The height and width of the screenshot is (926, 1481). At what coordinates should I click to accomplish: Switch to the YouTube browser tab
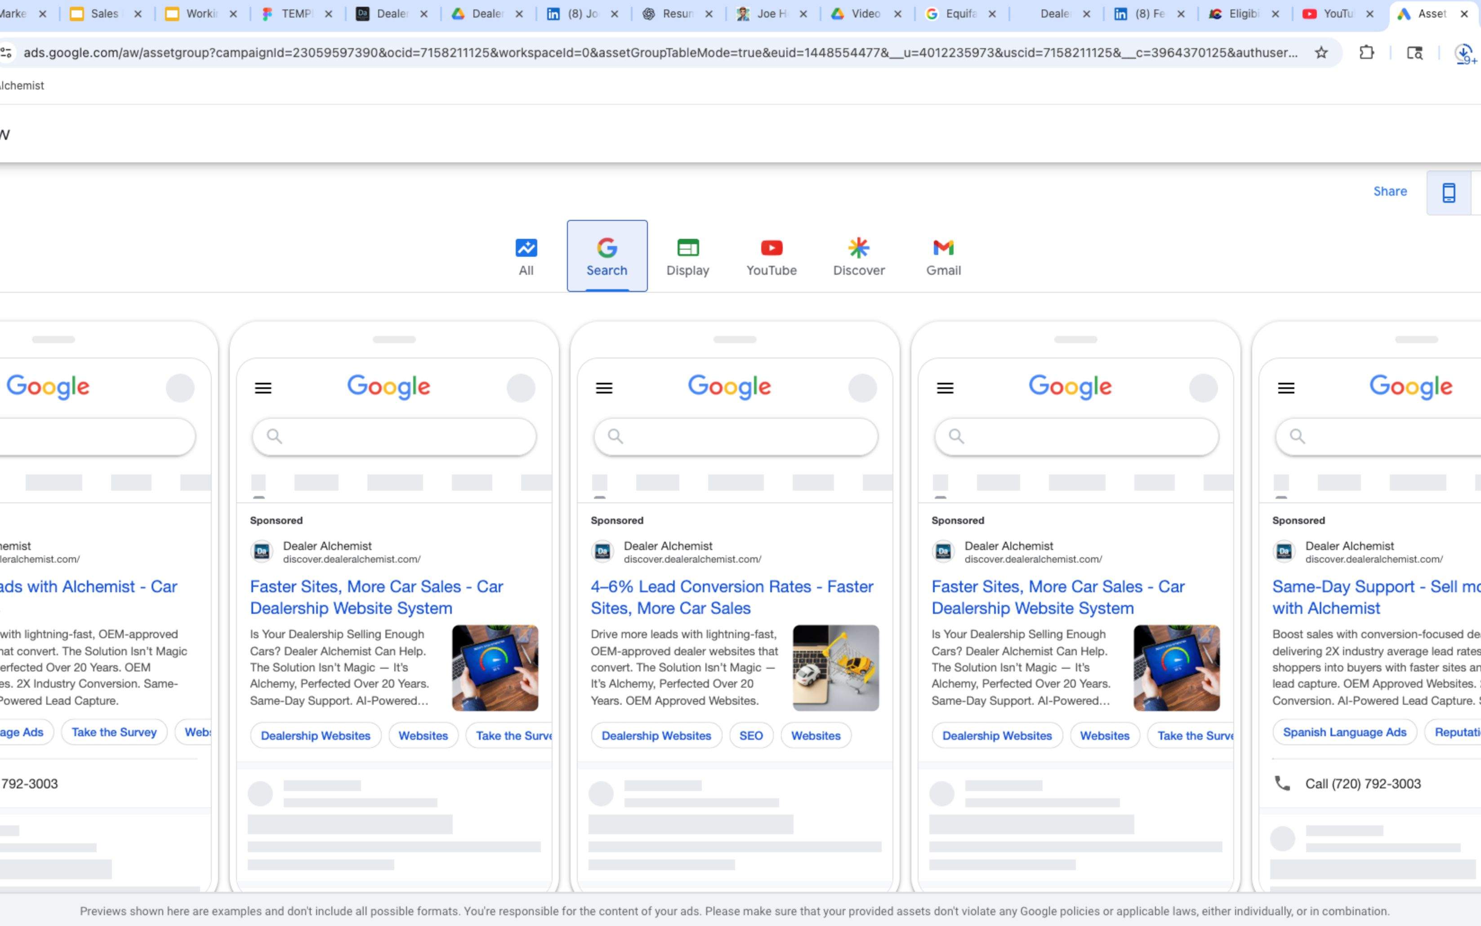coord(1336,13)
